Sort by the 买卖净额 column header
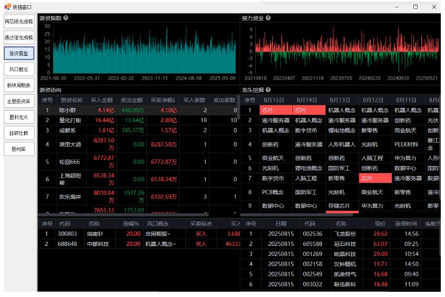 (163, 100)
